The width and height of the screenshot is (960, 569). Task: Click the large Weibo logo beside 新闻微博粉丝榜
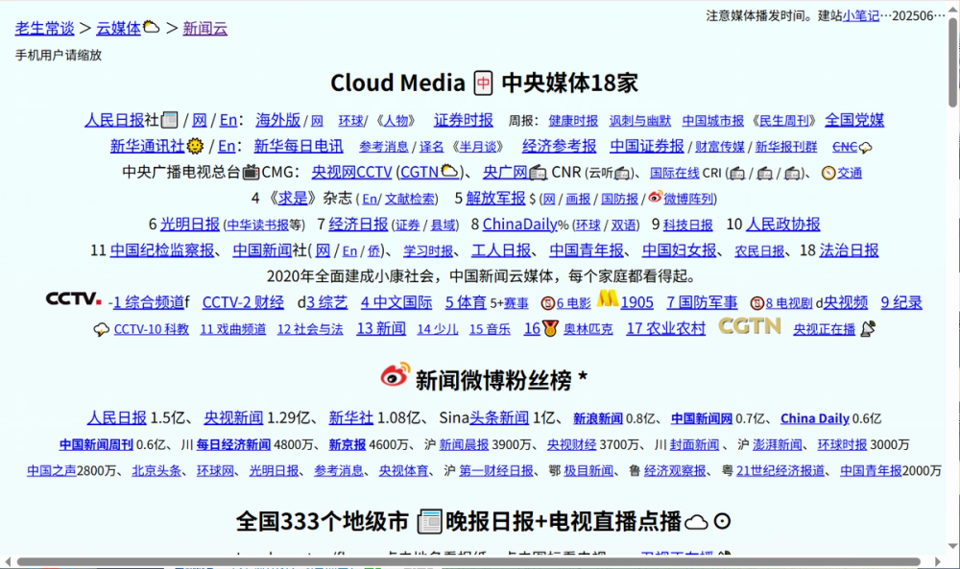[x=395, y=375]
